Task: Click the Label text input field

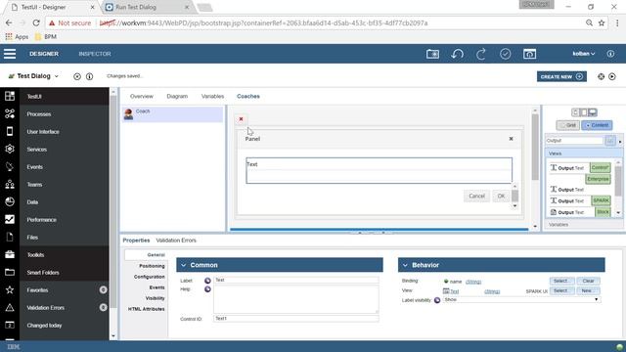Action: click(295, 281)
